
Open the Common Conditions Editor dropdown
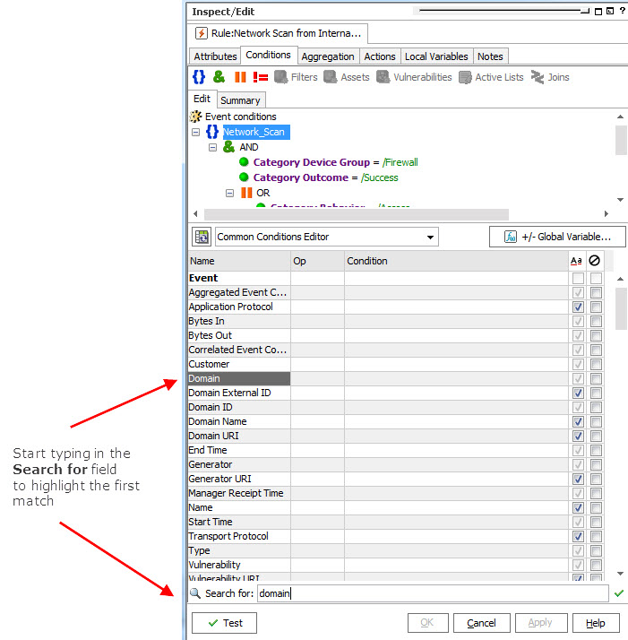coord(431,238)
